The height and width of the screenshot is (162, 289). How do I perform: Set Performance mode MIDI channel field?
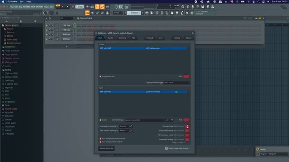point(187,135)
